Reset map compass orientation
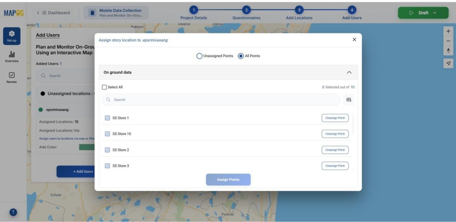Image resolution: width=456 pixels, height=222 pixels. click(448, 51)
